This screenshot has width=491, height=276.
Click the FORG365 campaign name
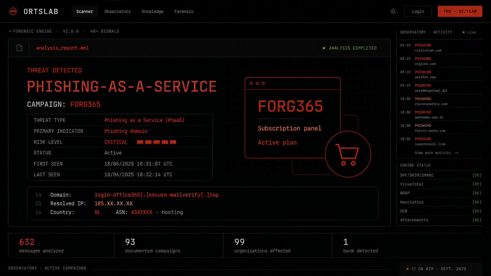(85, 104)
